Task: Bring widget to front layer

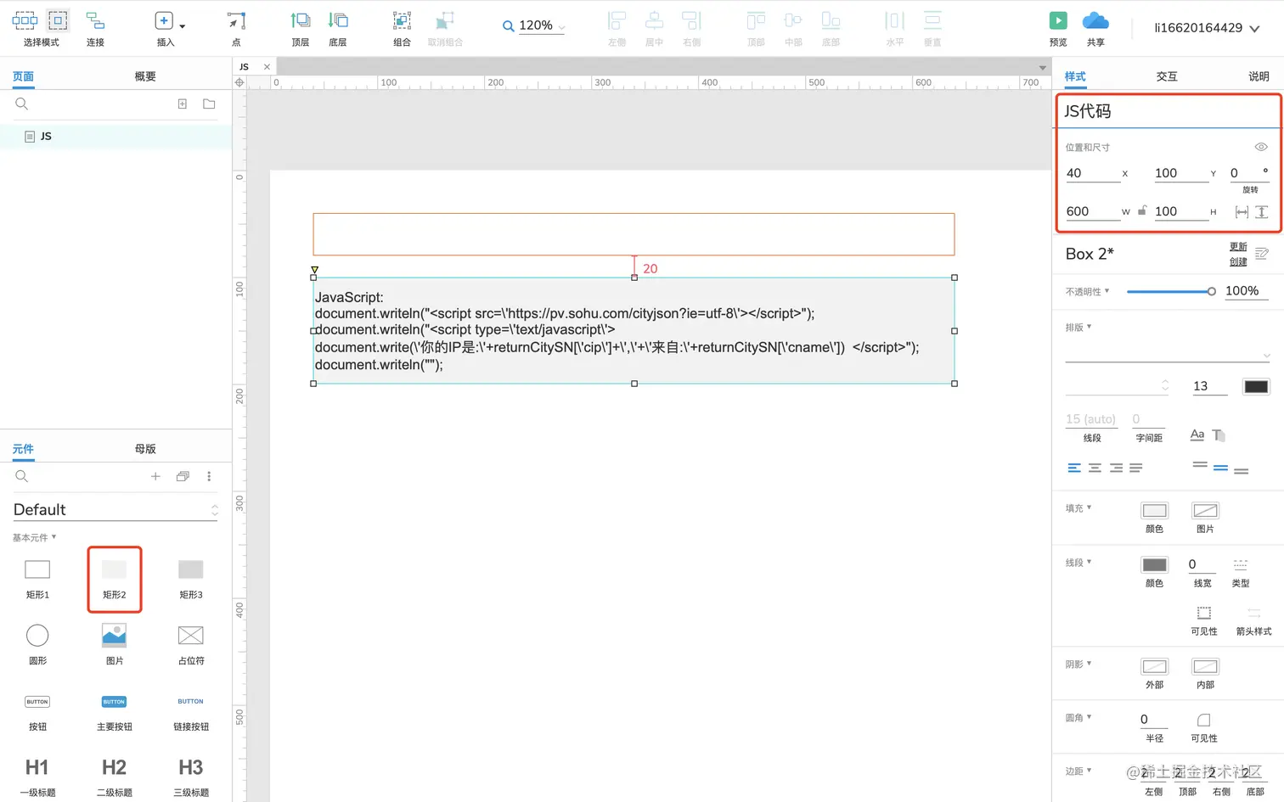Action: click(301, 28)
